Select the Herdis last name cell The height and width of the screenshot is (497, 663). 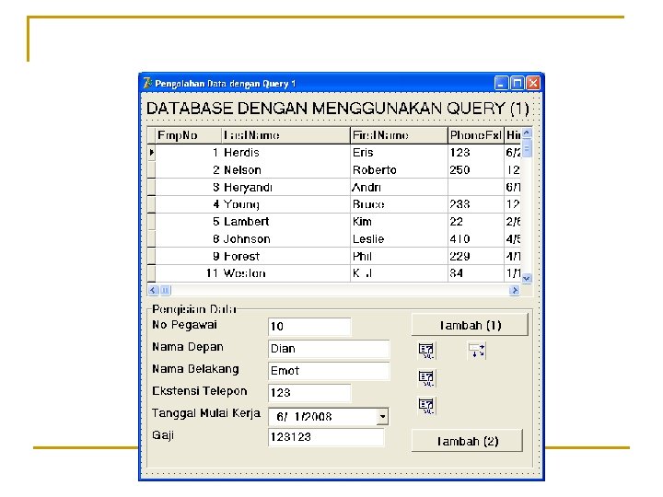pos(285,153)
